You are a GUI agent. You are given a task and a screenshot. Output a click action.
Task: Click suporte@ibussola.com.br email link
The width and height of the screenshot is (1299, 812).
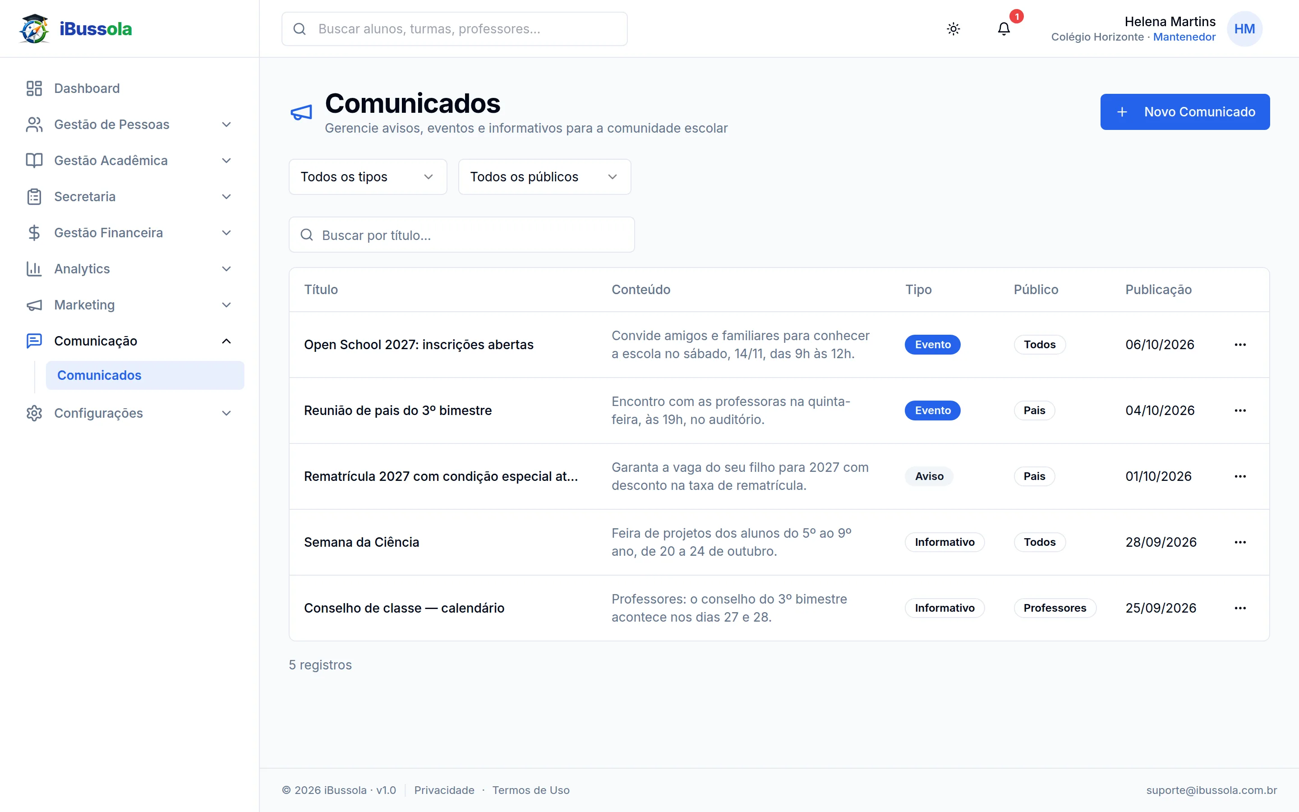(x=1211, y=790)
